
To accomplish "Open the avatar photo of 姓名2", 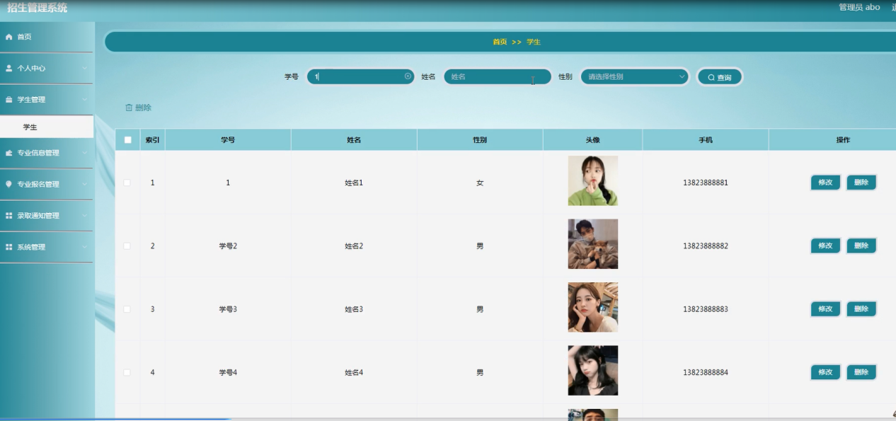I will pos(593,244).
